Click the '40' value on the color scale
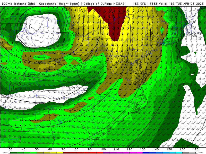Image resolution: width=206 pixels, height=154 pixels. click(23, 149)
